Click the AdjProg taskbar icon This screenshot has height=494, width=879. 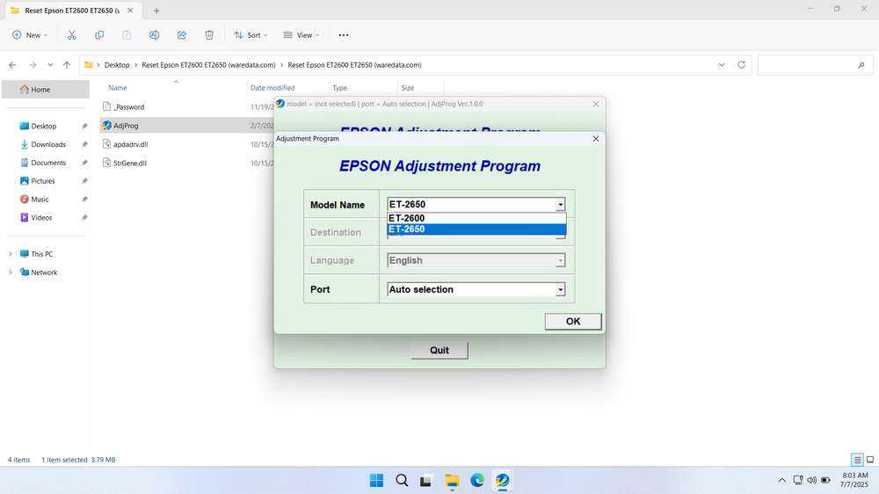[502, 481]
